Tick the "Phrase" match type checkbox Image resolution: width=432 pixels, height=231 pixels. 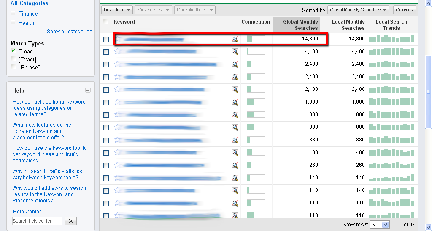coord(13,67)
